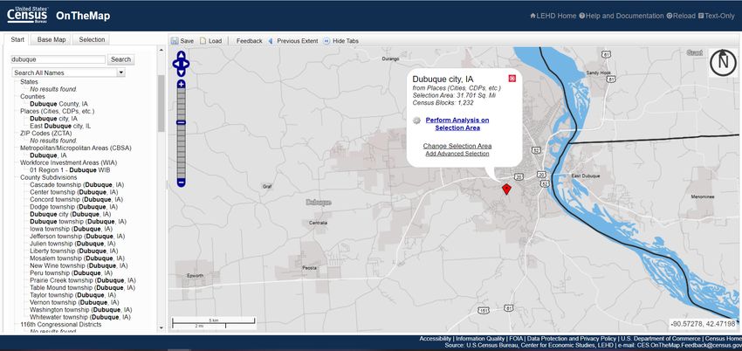This screenshot has height=351, width=742.
Task: Select East Dubuque city, IL result
Action: coord(60,126)
